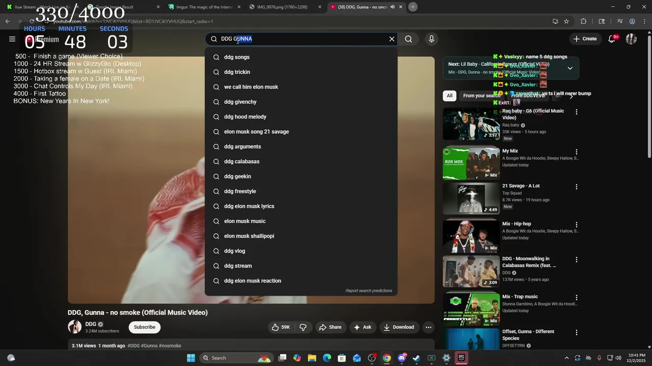Viewport: 652px width, 366px height.
Task: Open options for Mix - Hip-hop
Action: [577, 225]
